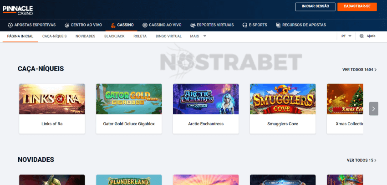Open the Roleta tab

coord(140,36)
